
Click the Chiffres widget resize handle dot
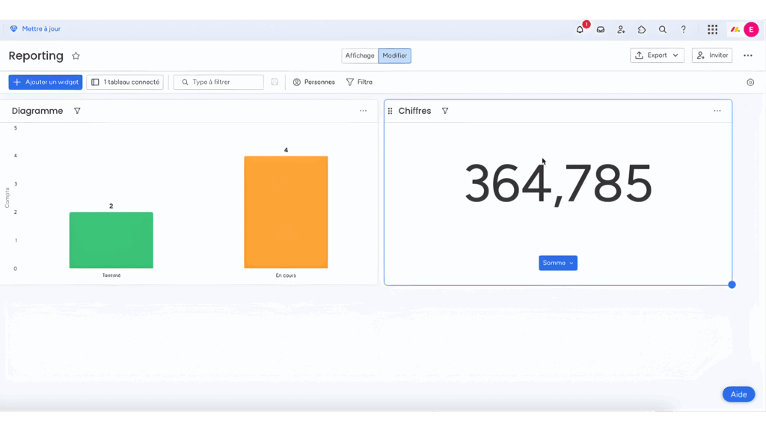(x=732, y=285)
